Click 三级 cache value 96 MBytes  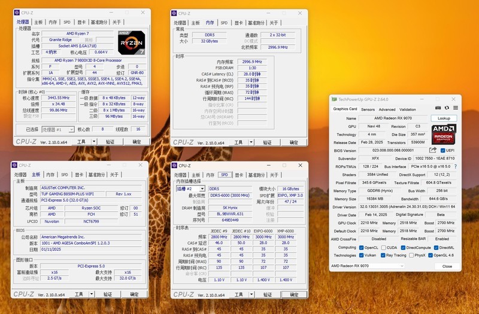tap(114, 116)
